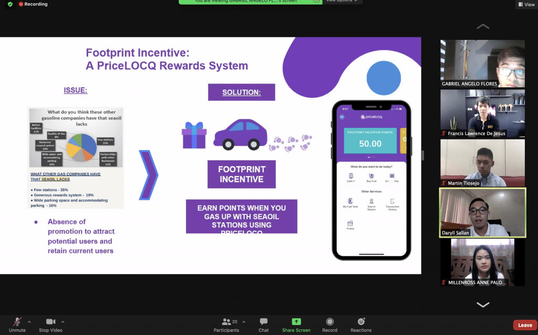Open the Reactions menu
538x335 pixels.
(361, 325)
